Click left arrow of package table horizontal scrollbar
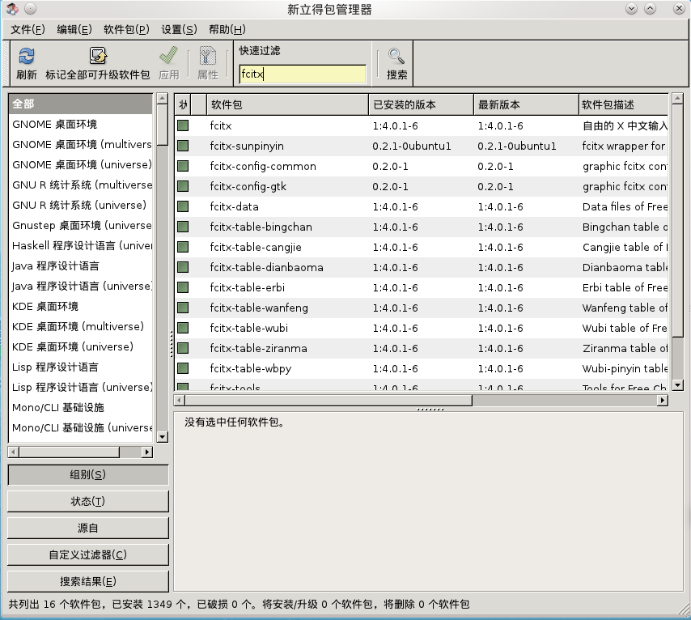The height and width of the screenshot is (620, 691). [180, 401]
